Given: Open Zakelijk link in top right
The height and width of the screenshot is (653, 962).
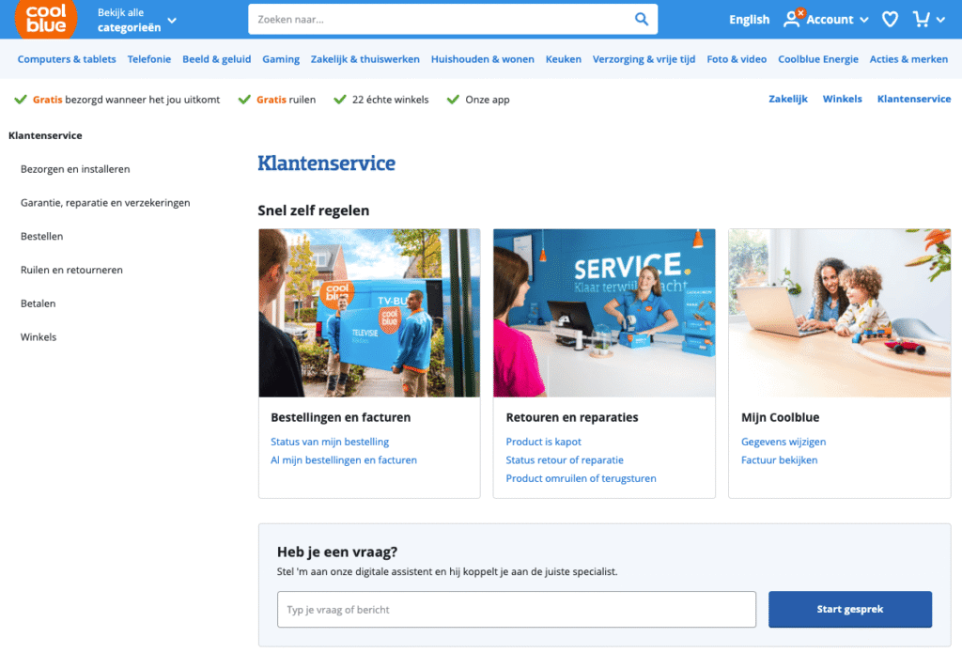Looking at the screenshot, I should [788, 99].
